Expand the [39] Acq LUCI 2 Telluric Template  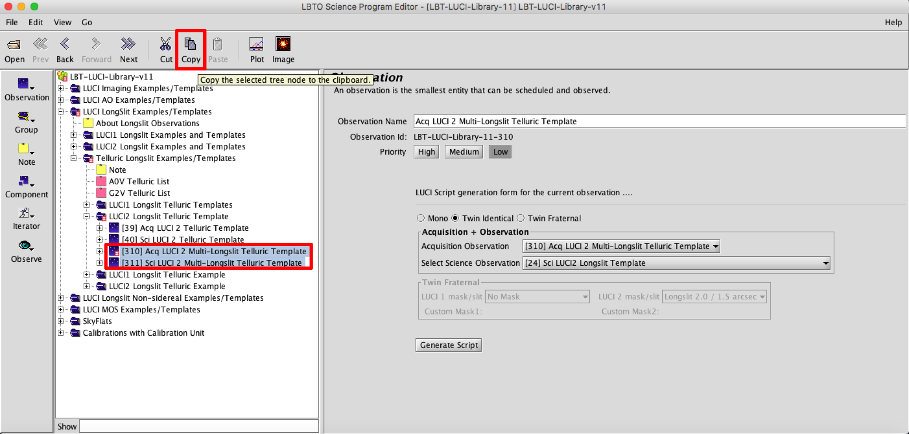pos(99,228)
